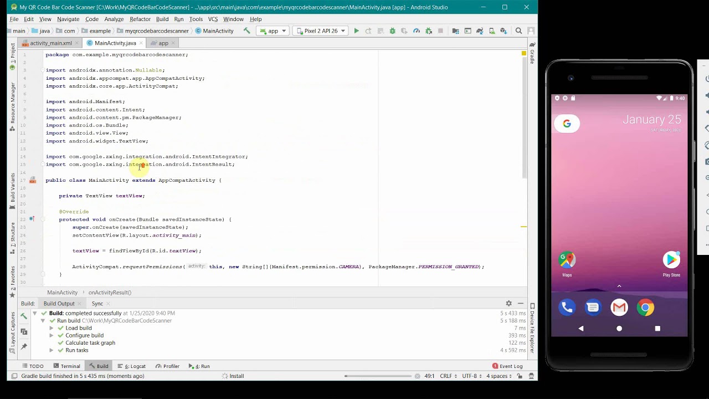Open Device File Explorer side panel
The width and height of the screenshot is (709, 399).
pyautogui.click(x=532, y=328)
